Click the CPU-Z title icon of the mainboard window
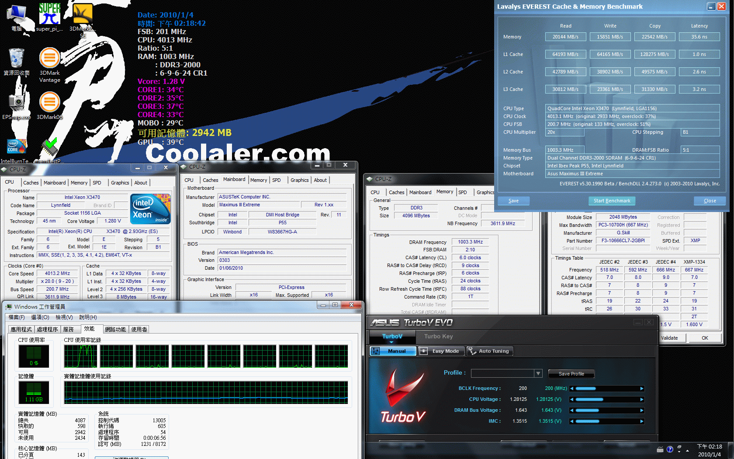 pos(184,167)
